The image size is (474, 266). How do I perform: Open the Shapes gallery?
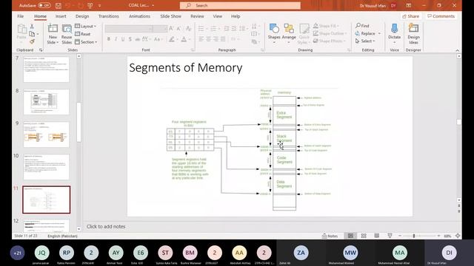(x=274, y=33)
